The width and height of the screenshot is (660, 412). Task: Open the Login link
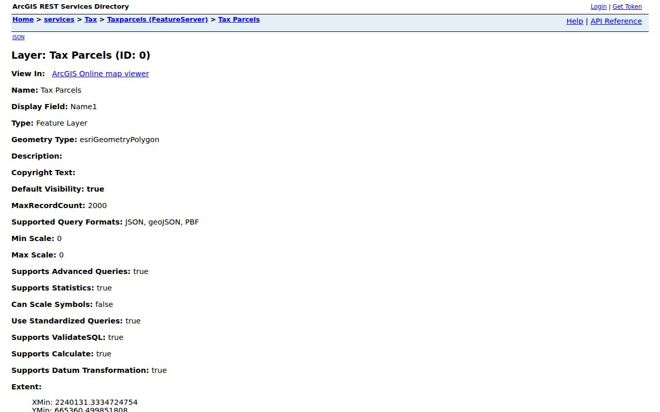[598, 7]
